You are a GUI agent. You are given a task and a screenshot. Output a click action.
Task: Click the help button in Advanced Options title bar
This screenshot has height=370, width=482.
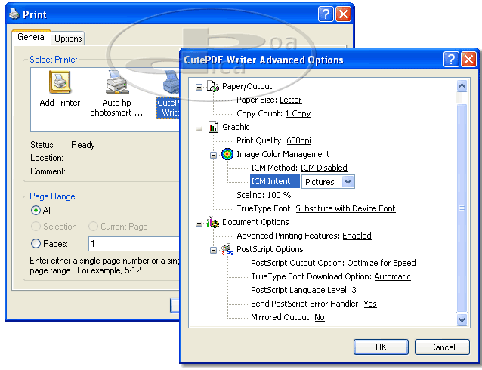coord(451,59)
